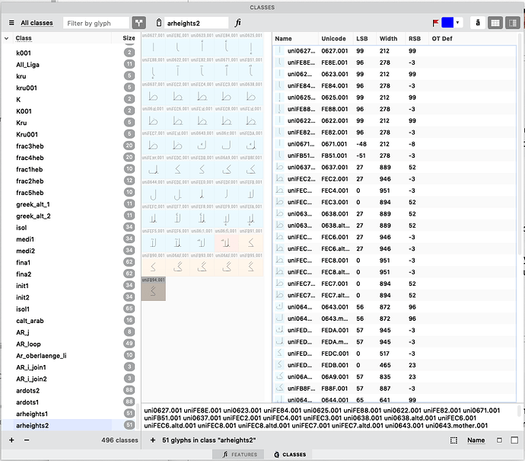
Task: Open the Name sort dropdown at bottom right
Action: point(476,440)
